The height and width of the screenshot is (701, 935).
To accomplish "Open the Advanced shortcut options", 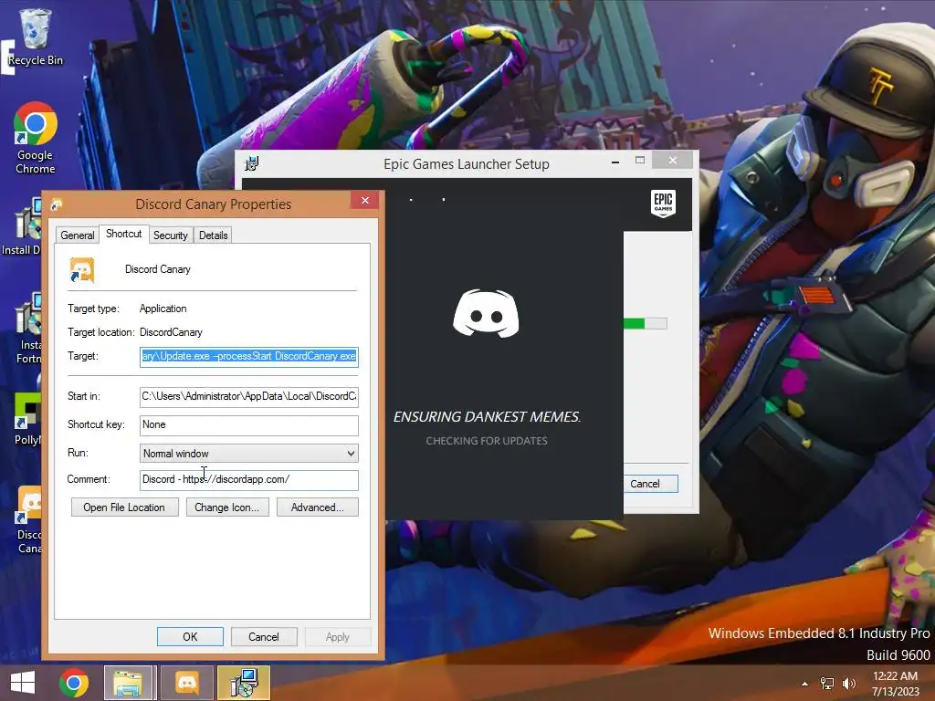I will (x=317, y=507).
